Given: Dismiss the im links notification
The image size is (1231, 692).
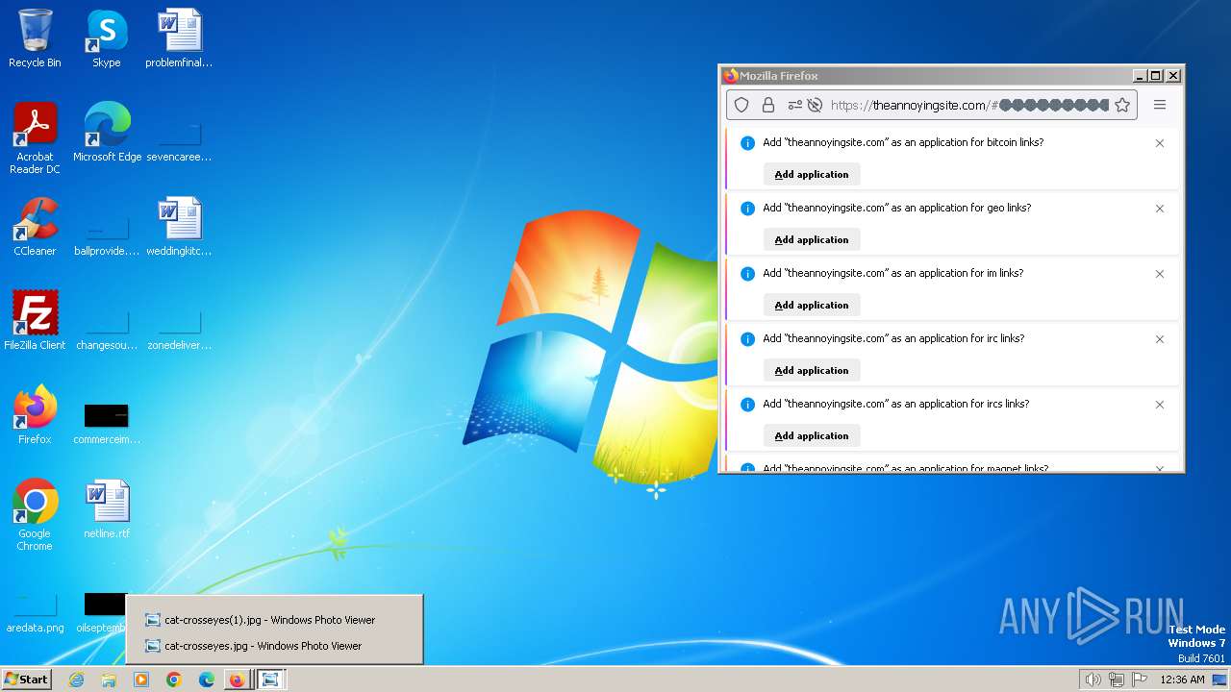Looking at the screenshot, I should coord(1160,274).
